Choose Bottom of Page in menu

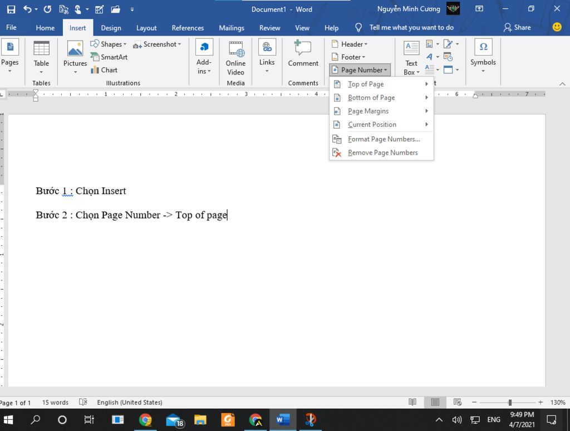pyautogui.click(x=381, y=97)
